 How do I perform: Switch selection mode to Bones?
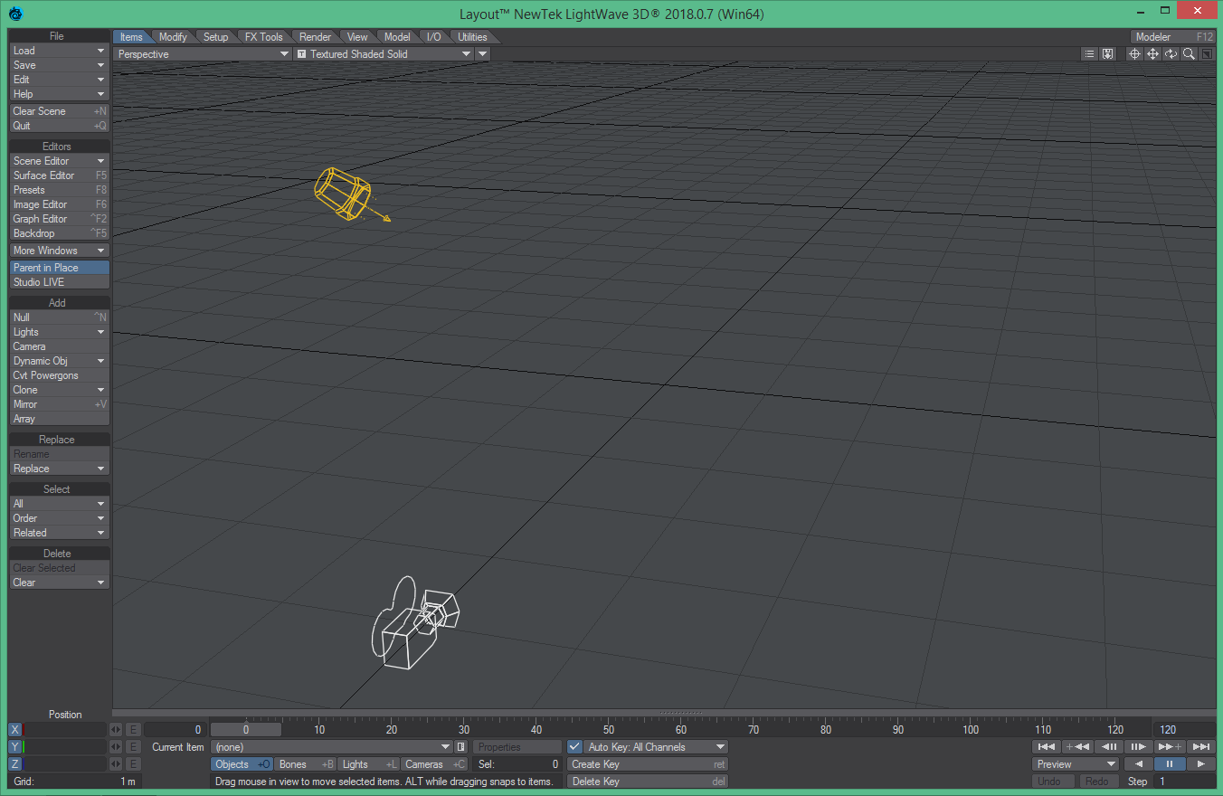305,764
